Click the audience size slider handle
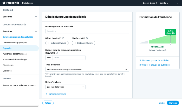182x107 pixels. [171, 44]
